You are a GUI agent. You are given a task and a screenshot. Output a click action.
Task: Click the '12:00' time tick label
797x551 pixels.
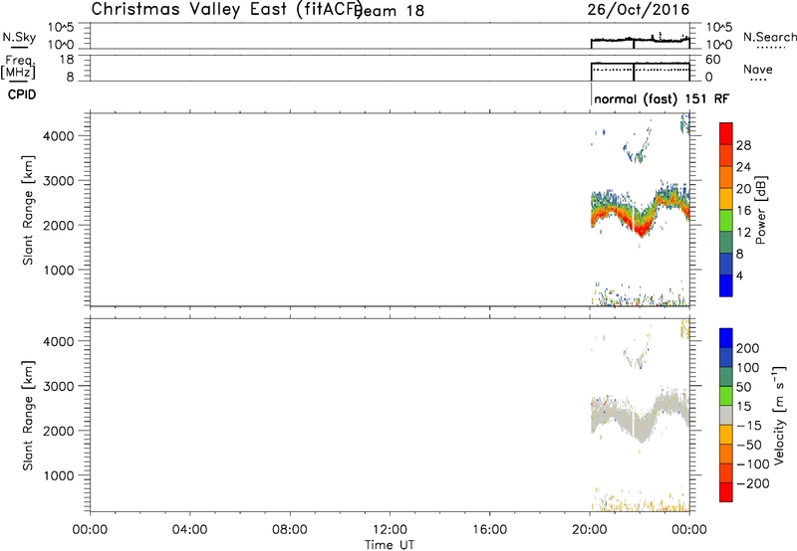click(390, 530)
